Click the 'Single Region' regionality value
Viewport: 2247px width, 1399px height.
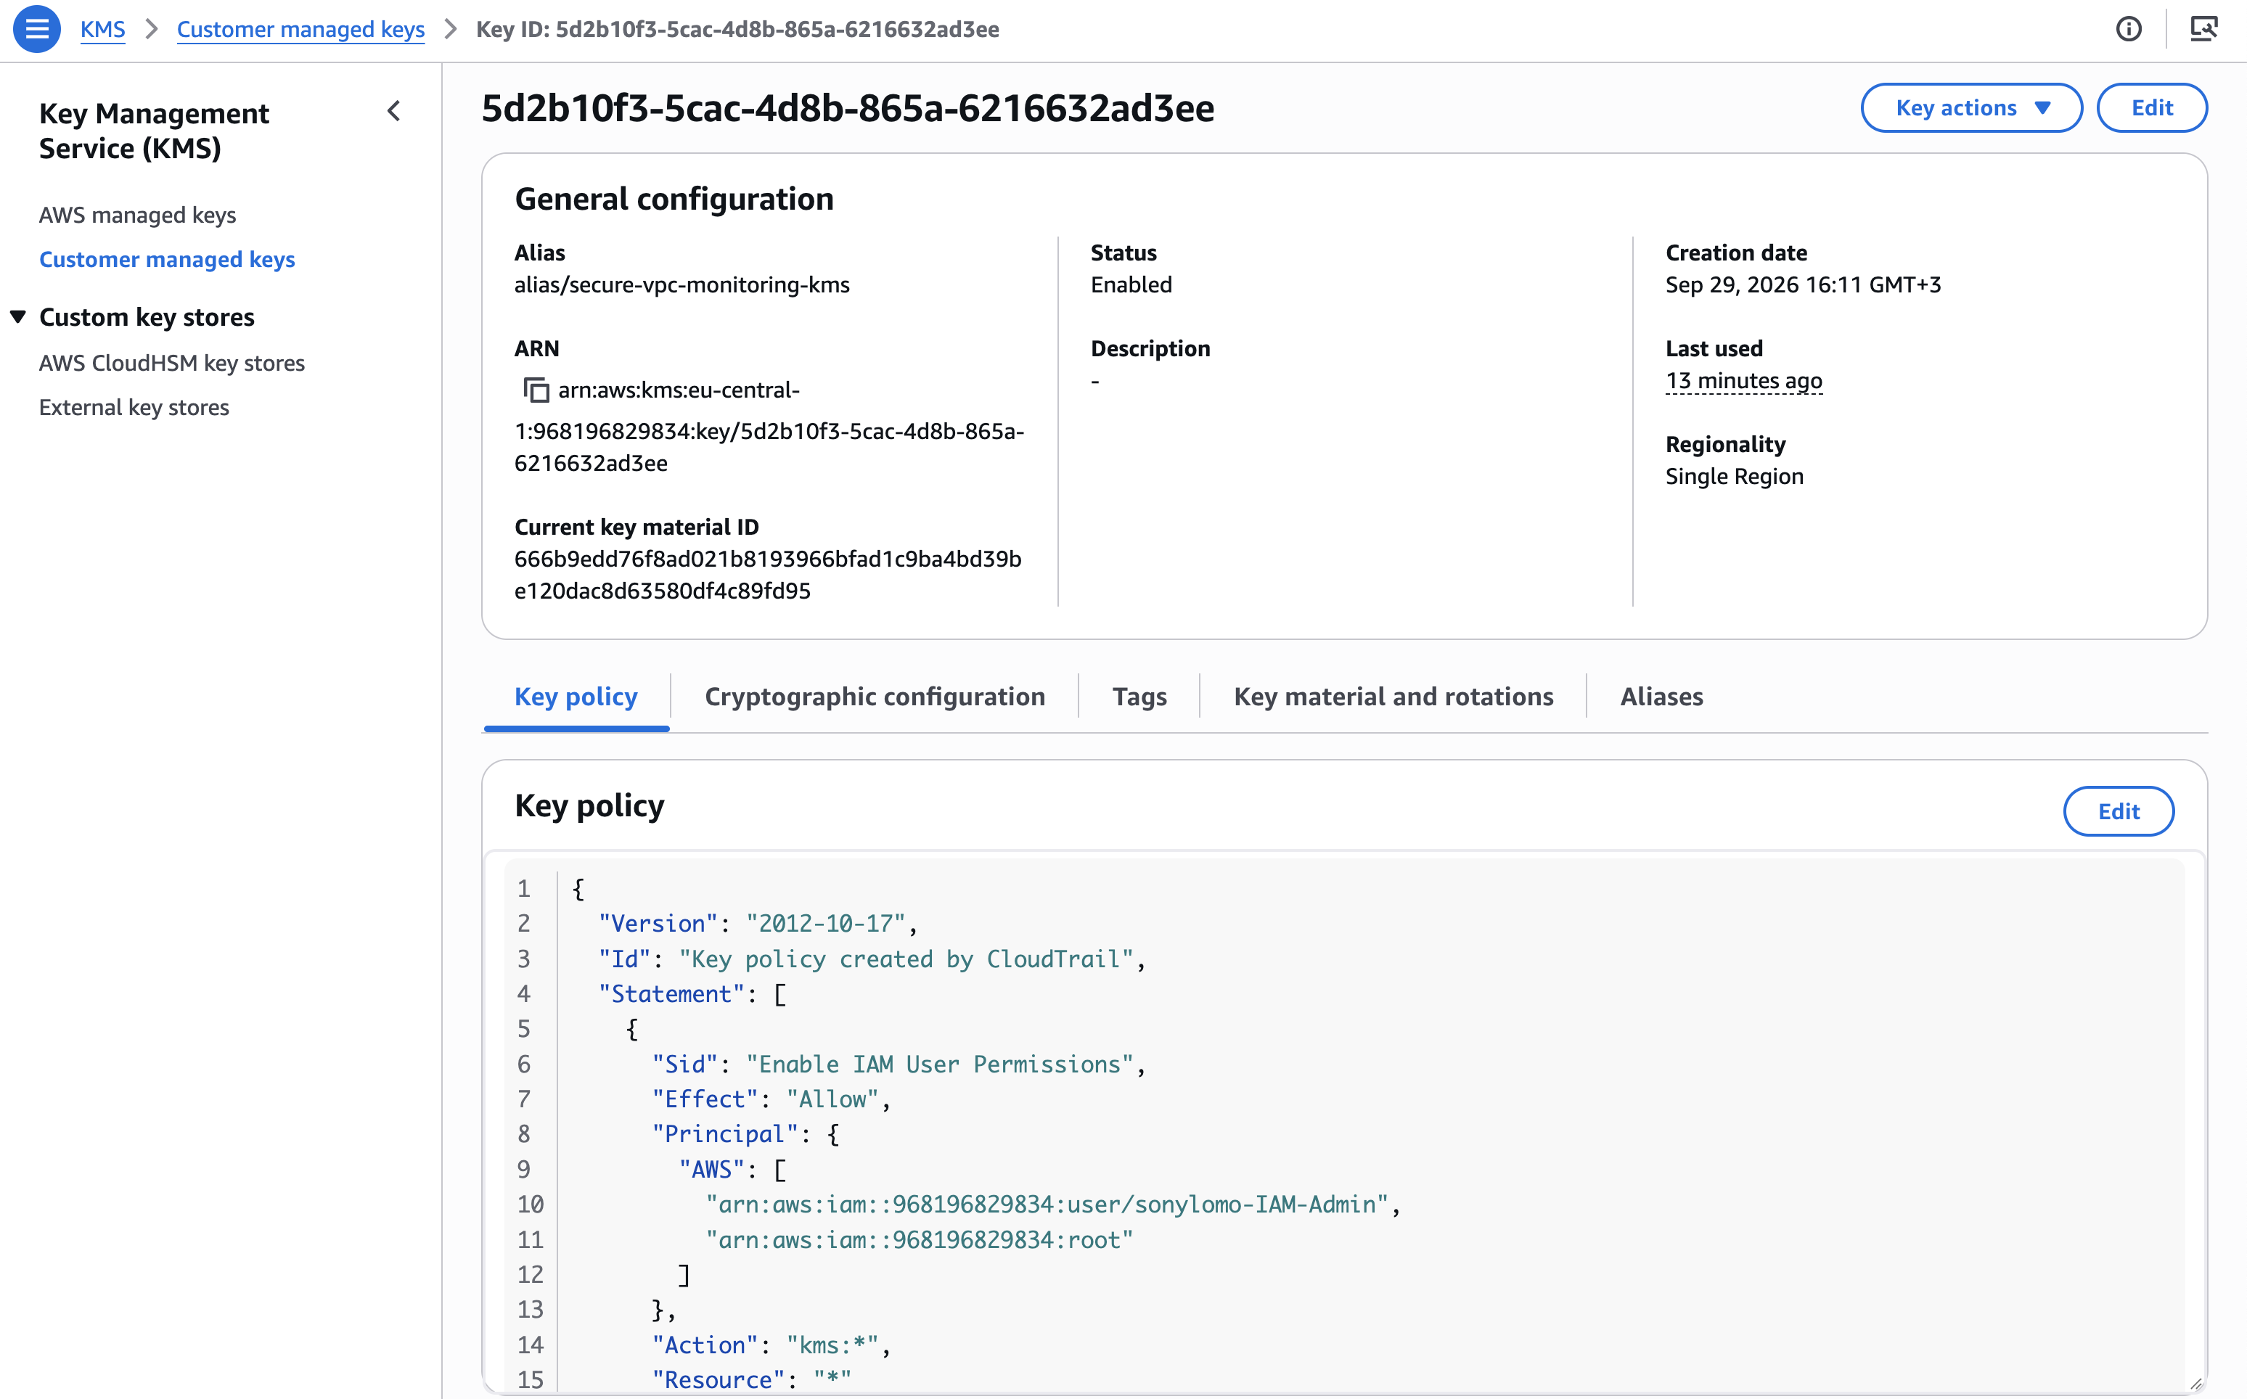[x=1735, y=475]
